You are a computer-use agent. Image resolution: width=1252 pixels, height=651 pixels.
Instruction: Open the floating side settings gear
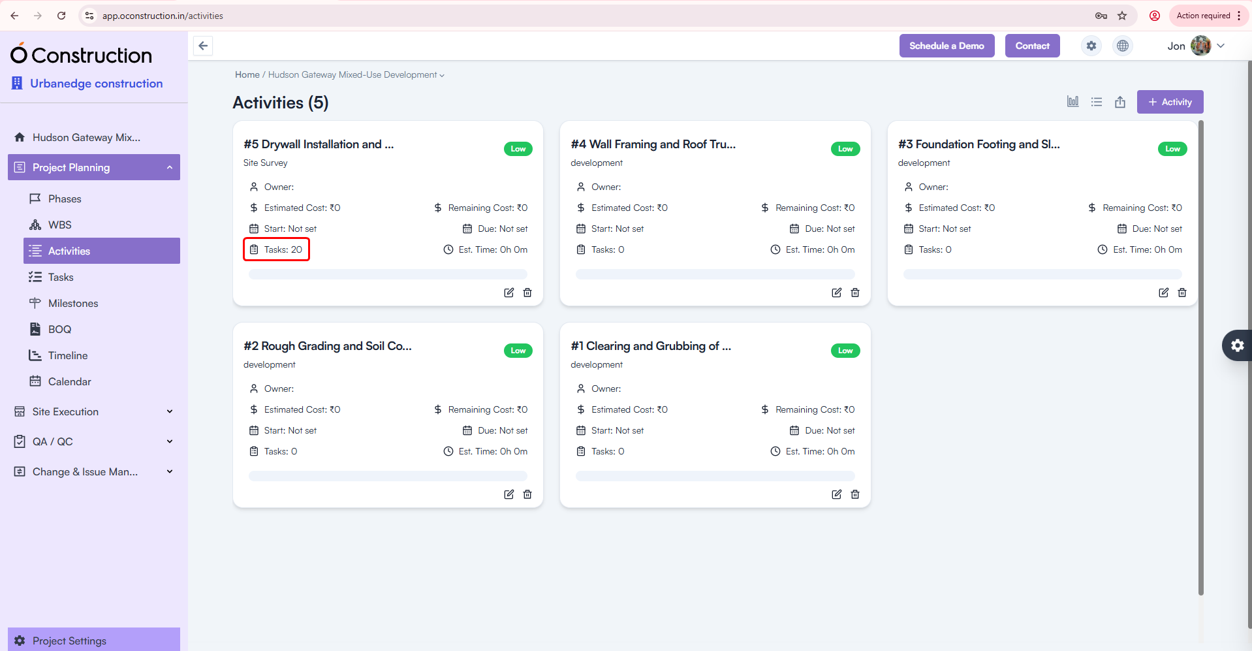tap(1237, 345)
